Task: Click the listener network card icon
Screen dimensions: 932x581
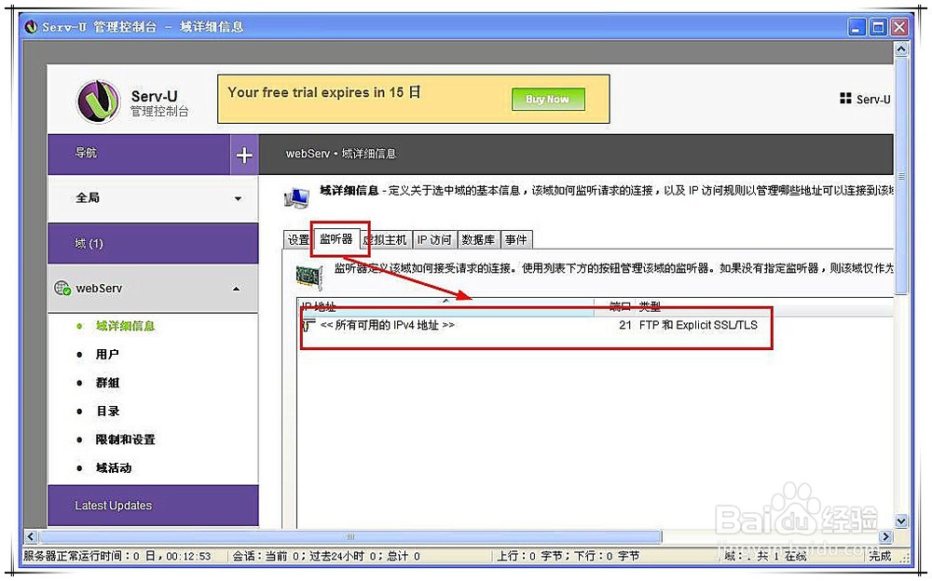Action: [x=309, y=277]
